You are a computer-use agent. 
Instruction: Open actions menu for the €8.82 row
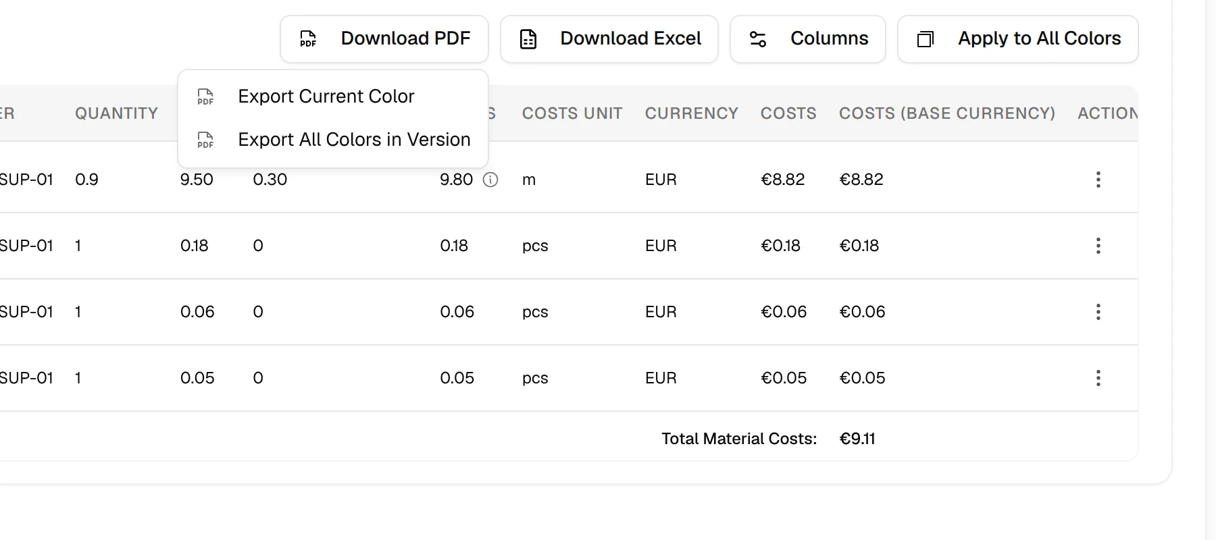1098,180
